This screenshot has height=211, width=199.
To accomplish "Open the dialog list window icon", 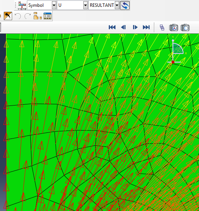I will [x=47, y=16].
